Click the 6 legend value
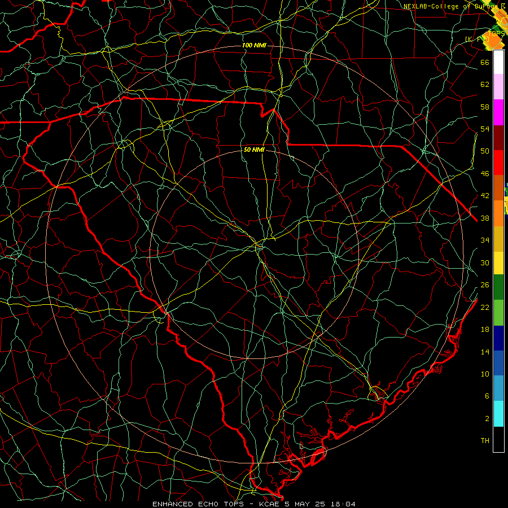 [487, 396]
